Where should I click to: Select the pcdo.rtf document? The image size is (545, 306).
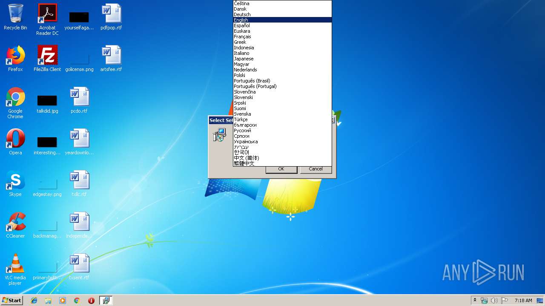point(79,100)
